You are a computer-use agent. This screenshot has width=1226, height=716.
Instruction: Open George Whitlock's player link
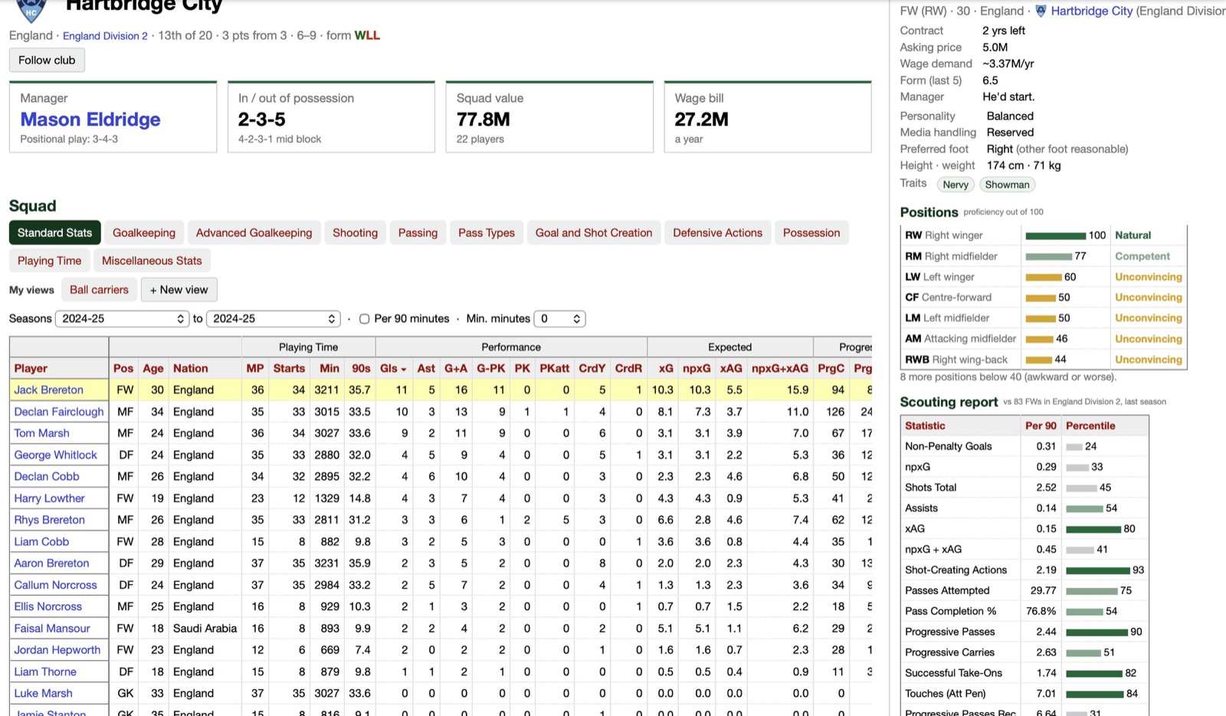click(x=55, y=455)
